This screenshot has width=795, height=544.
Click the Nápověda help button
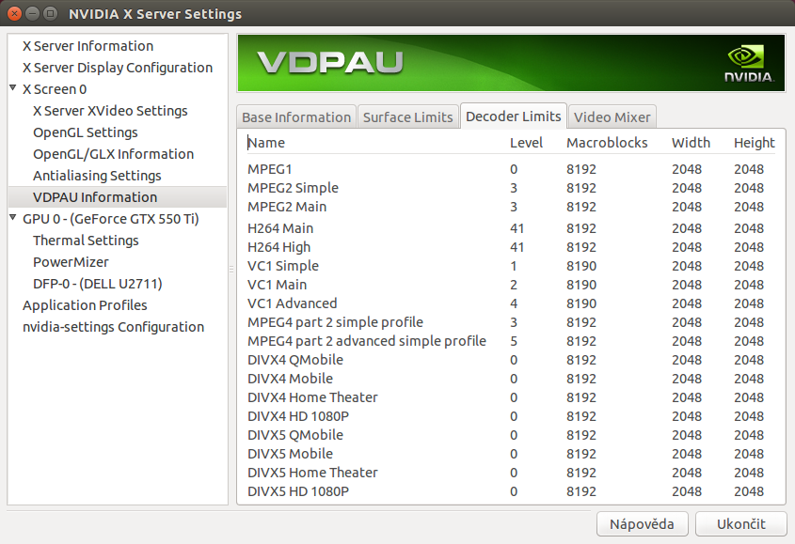[642, 523]
